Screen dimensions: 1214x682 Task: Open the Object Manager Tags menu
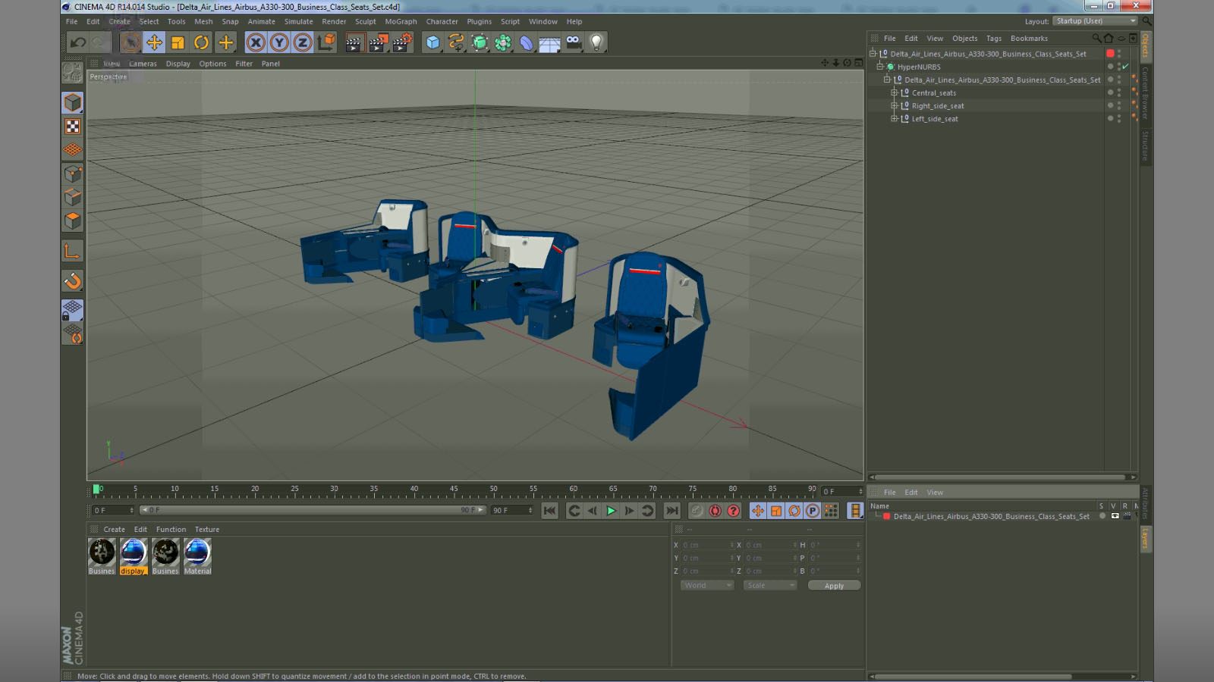click(x=994, y=39)
